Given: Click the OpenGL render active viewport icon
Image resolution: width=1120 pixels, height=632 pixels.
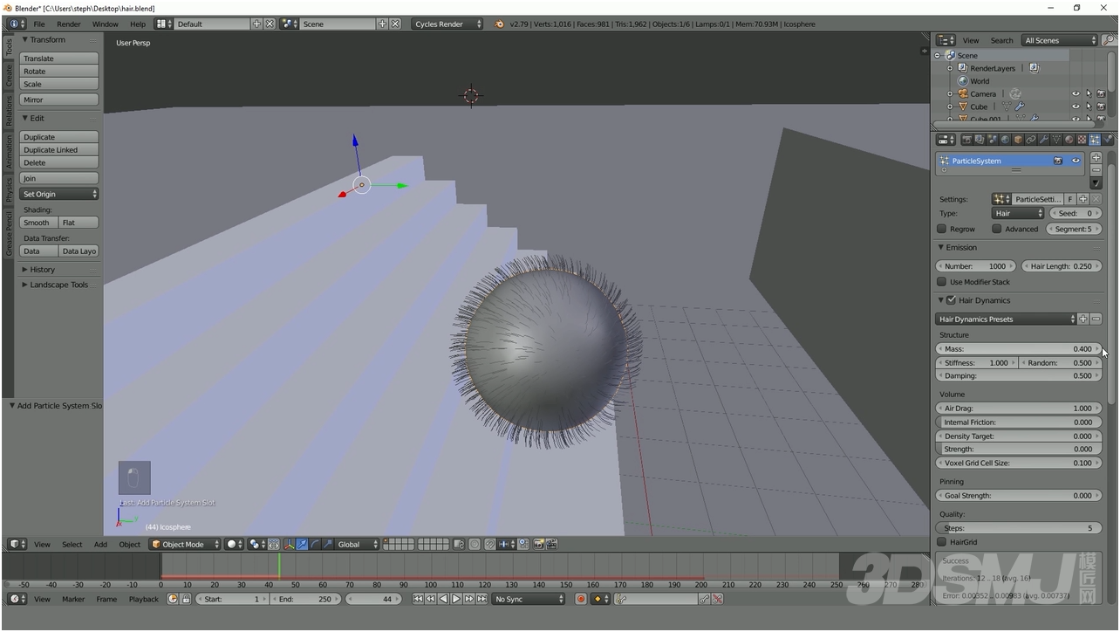Looking at the screenshot, I should click(x=538, y=544).
